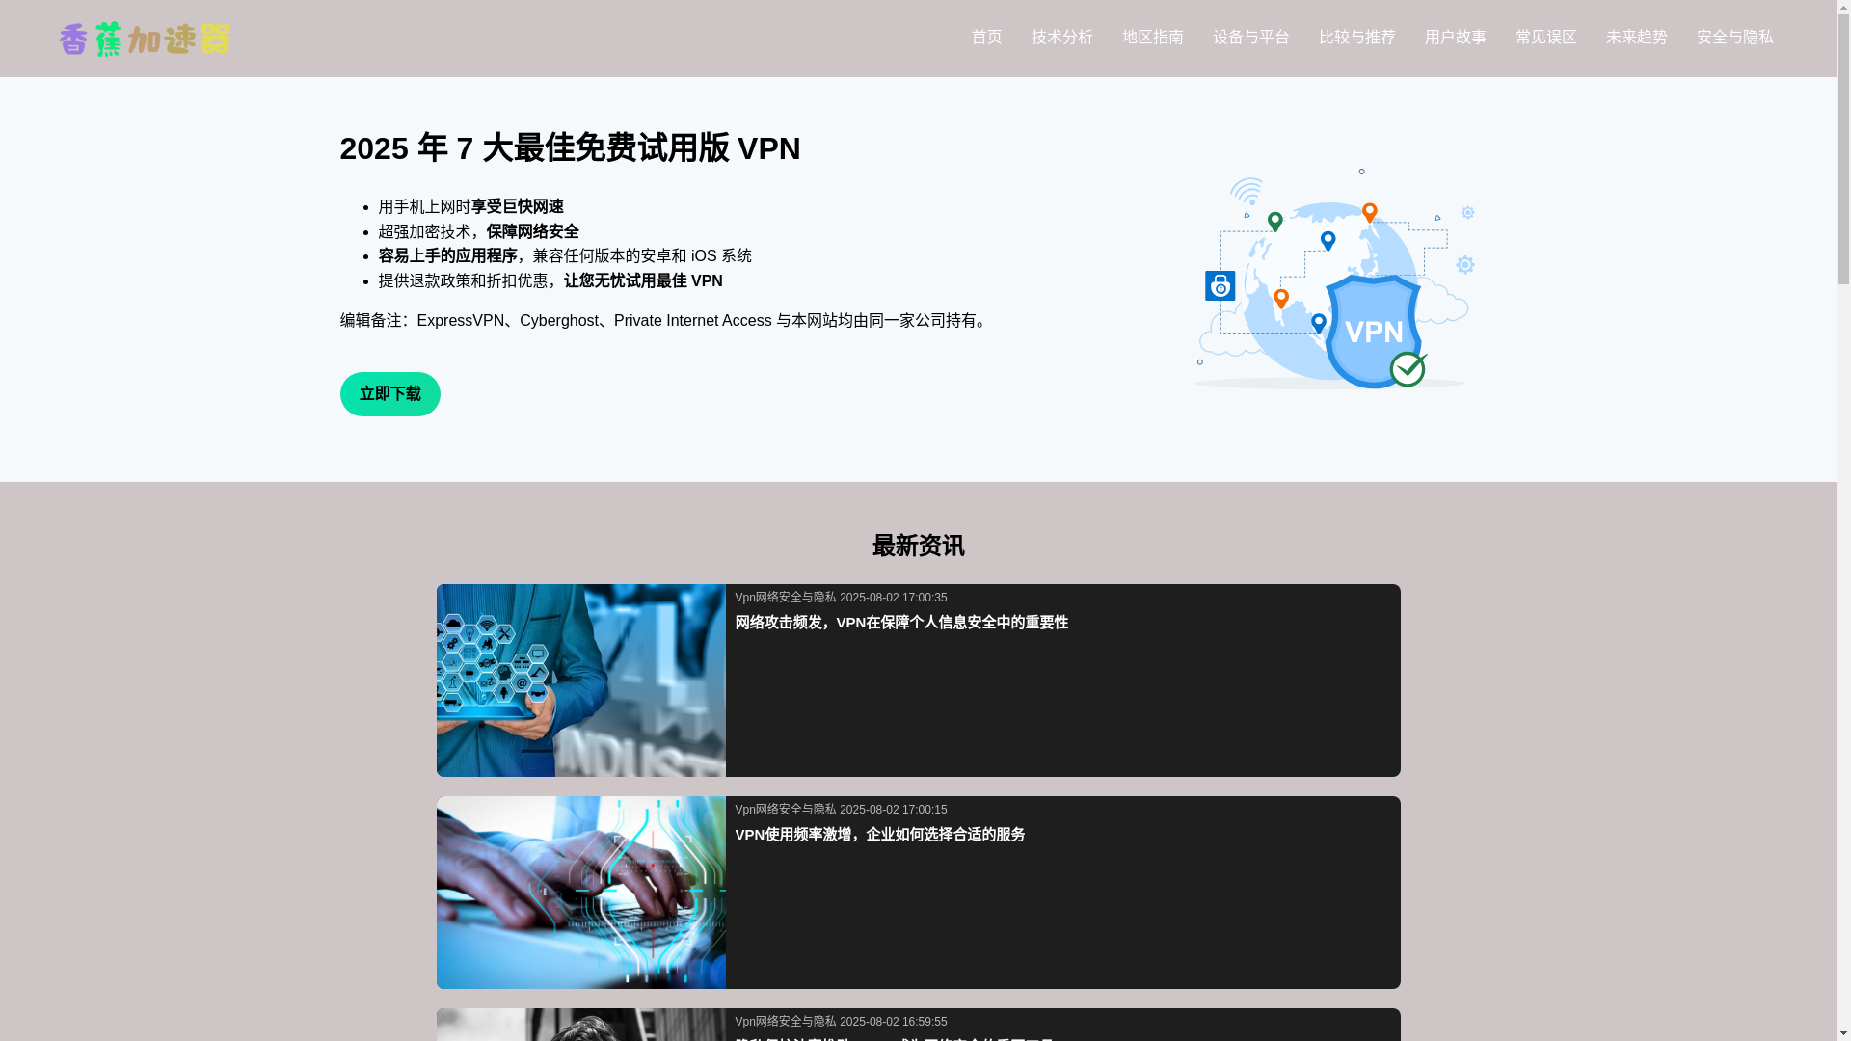The height and width of the screenshot is (1041, 1851).
Task: Click the 2025 年 7 大最佳免费试用版 VPN heading
Action: click(570, 148)
